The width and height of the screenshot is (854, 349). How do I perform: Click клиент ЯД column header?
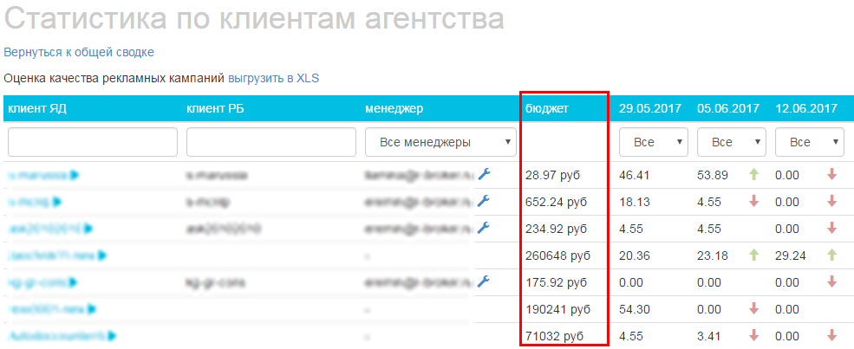[x=37, y=109]
